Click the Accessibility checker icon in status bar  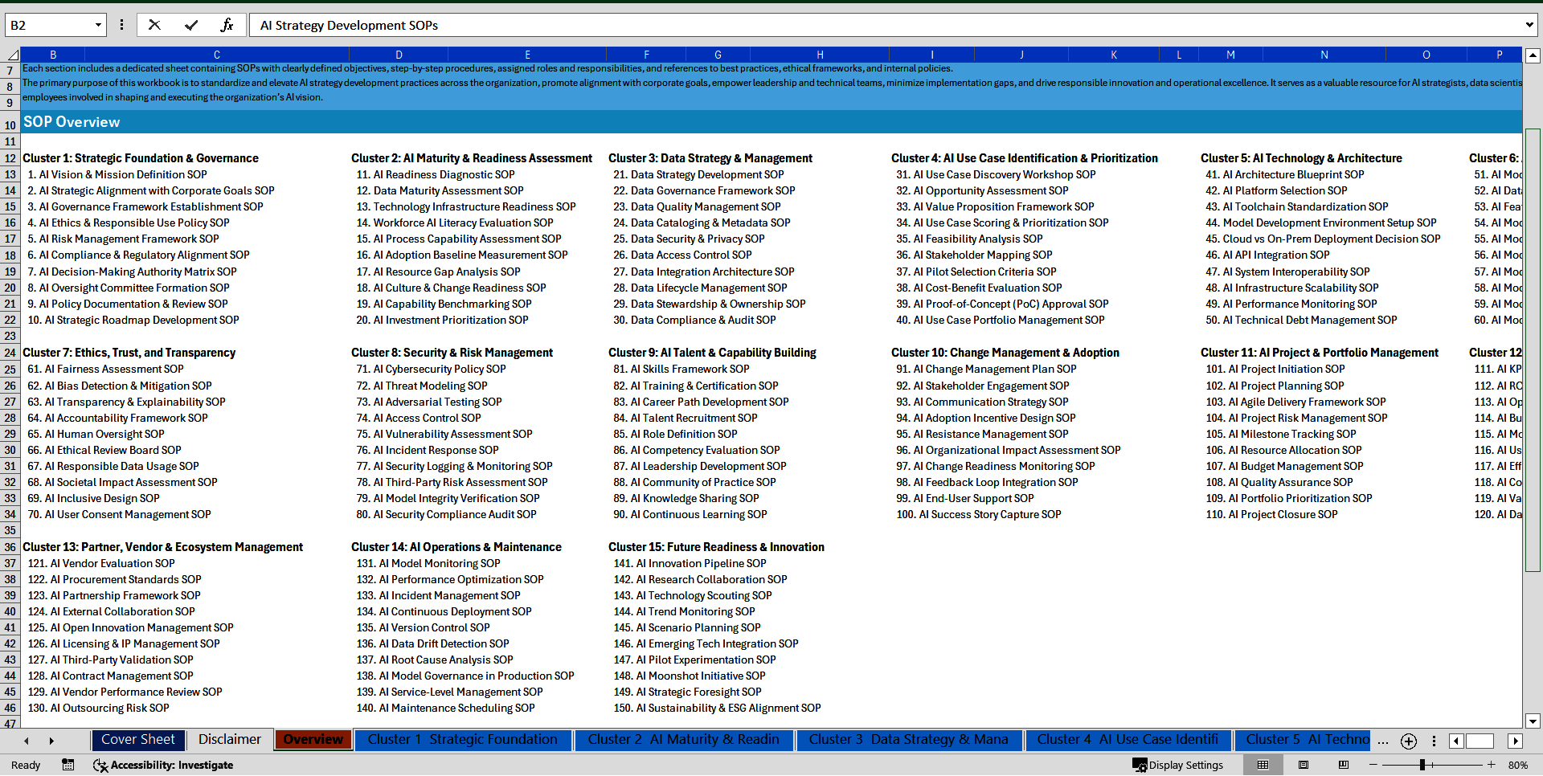(x=101, y=765)
